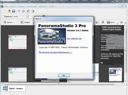Click OK in the About dialog
Image resolution: width=128 pixels, height=95 pixels.
[64, 75]
